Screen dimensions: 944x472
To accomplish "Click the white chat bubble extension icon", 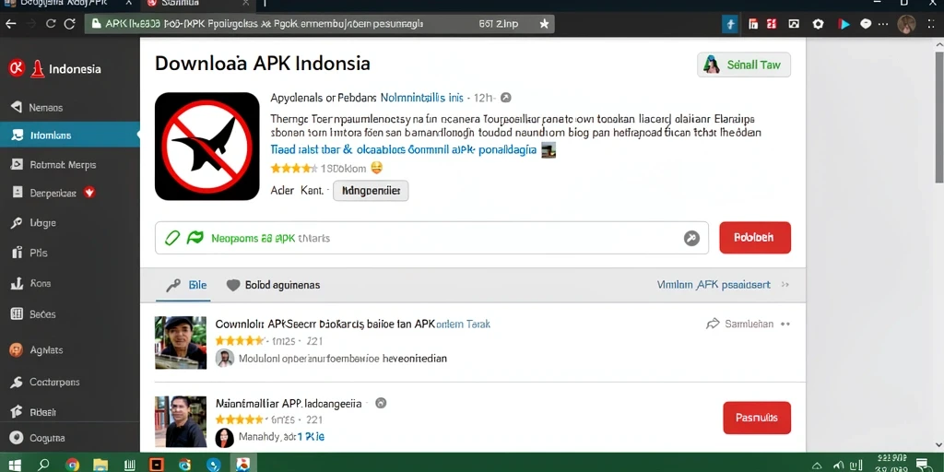I will coord(866,24).
